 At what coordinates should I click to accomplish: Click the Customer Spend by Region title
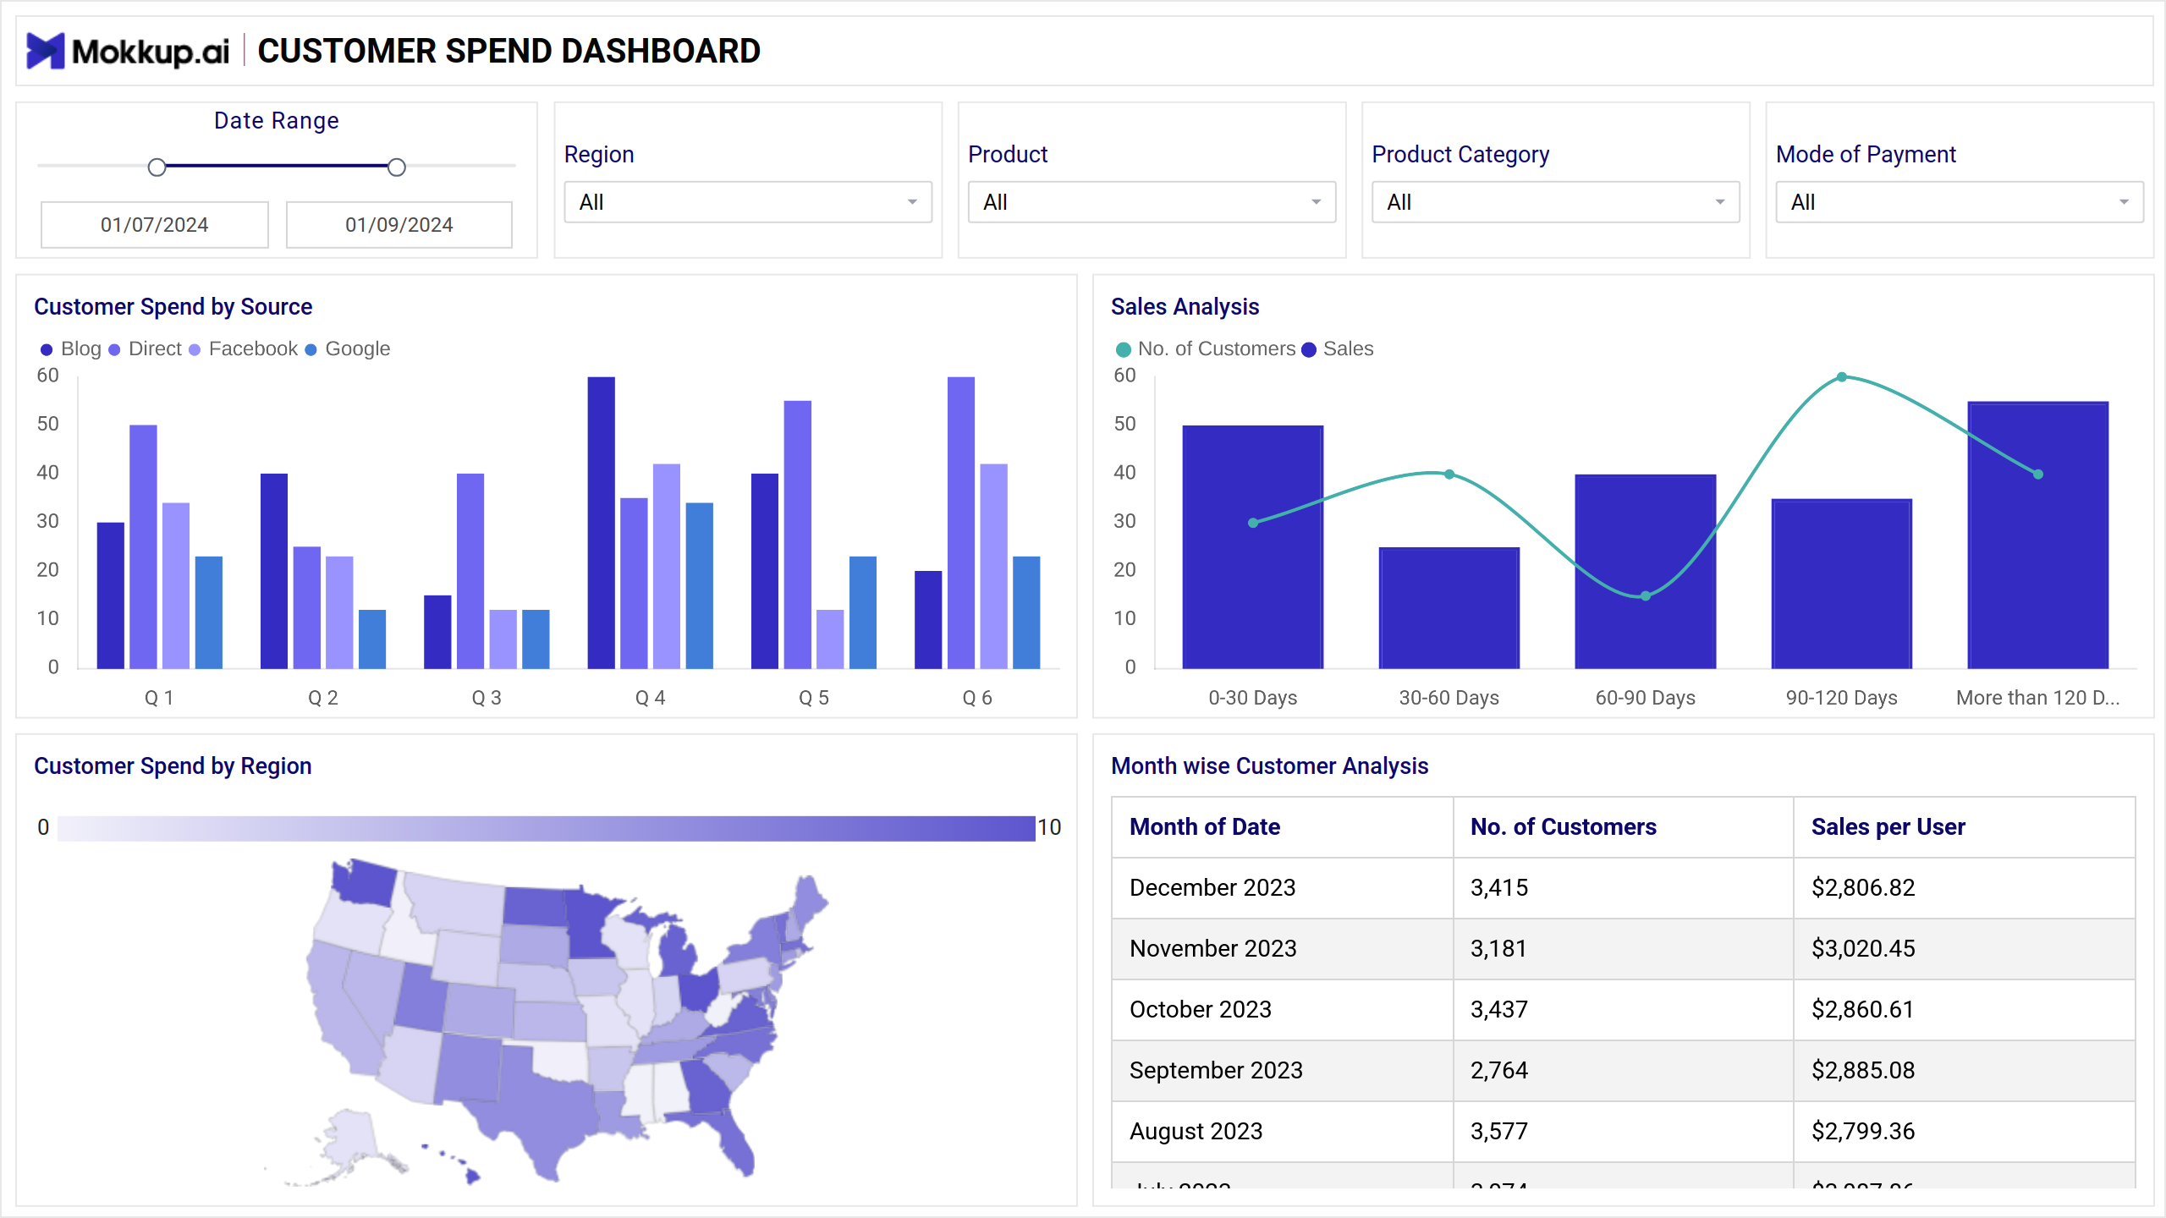173,765
